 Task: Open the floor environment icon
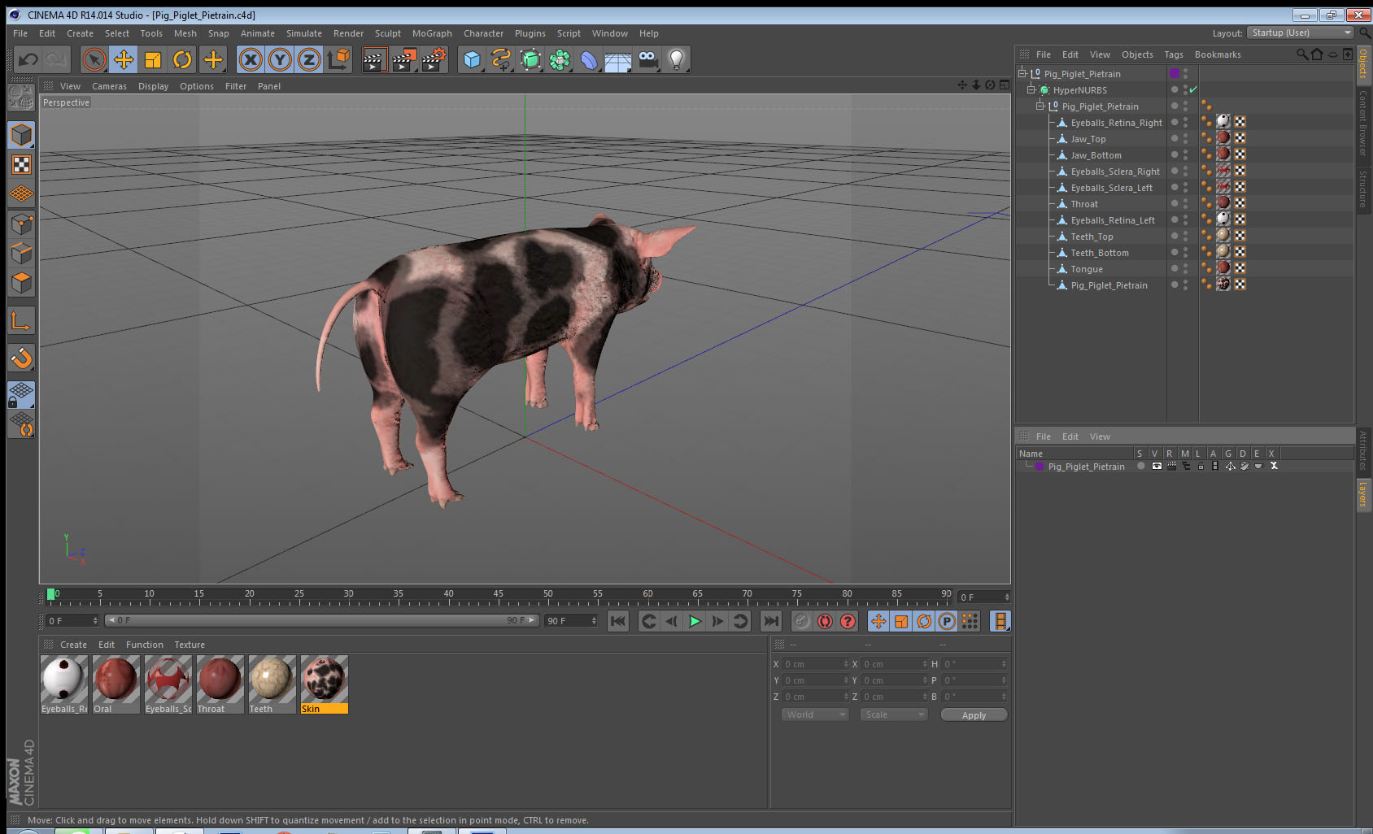618,61
